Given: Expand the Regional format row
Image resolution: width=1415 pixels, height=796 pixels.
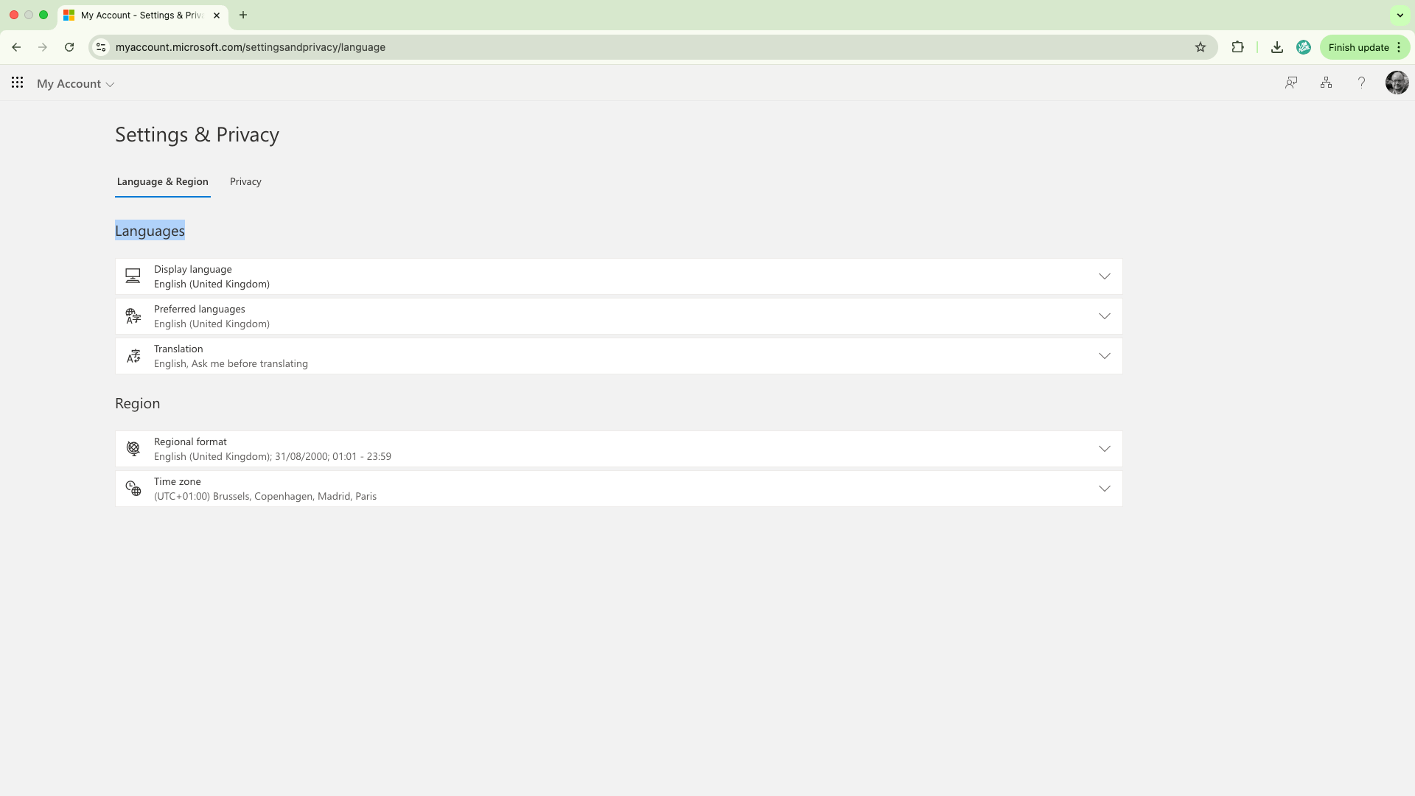Looking at the screenshot, I should [1104, 449].
